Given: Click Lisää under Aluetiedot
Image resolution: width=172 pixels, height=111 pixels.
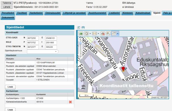Looking at the screenshot, I should pos(10,87).
